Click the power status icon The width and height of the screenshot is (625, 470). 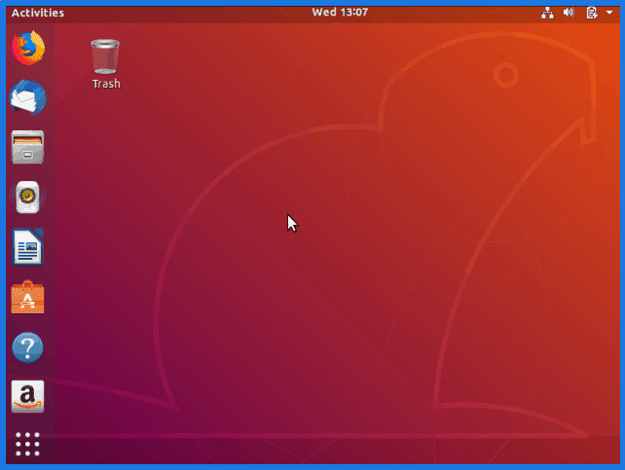(592, 13)
